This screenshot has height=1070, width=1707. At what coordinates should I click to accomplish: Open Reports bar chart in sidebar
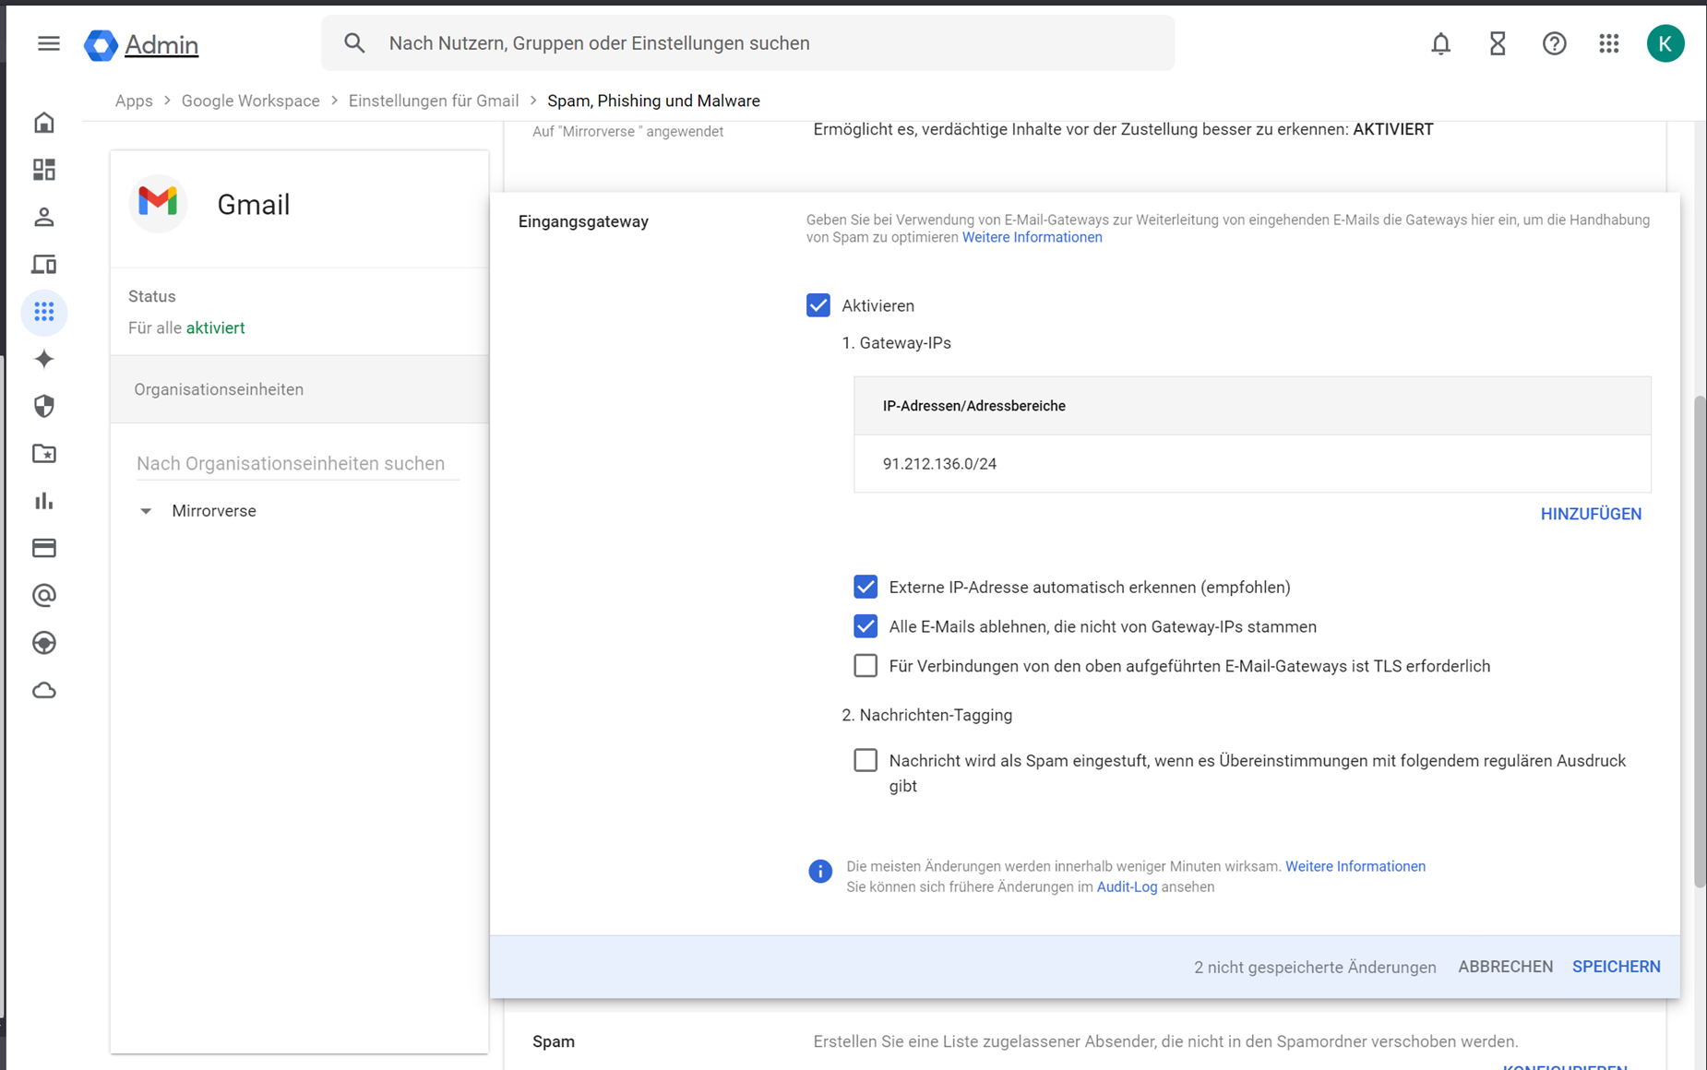click(x=44, y=501)
